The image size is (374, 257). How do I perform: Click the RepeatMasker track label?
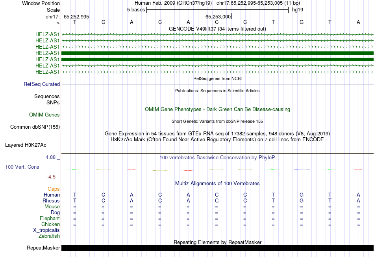(43, 248)
